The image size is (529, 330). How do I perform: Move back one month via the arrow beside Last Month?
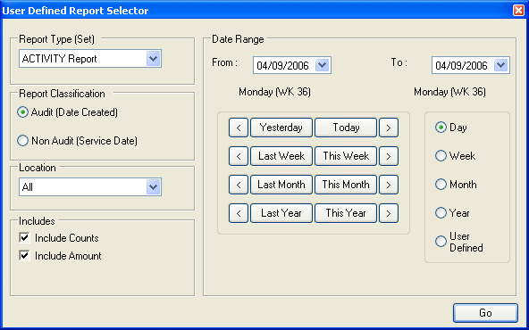[x=239, y=185]
